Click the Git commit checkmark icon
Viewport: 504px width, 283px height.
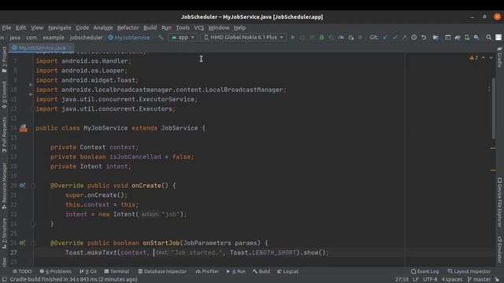(x=395, y=38)
